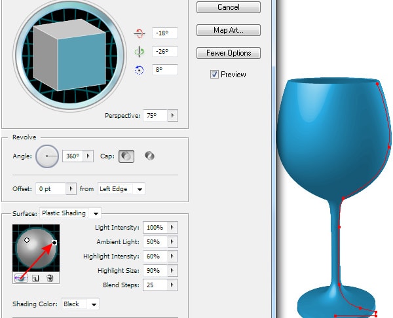Image resolution: width=393 pixels, height=318 pixels.
Task: Open the Ambient Light arrow
Action: click(x=172, y=241)
